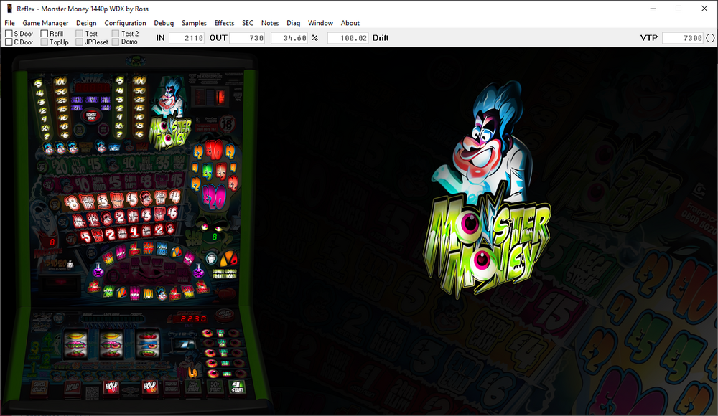Click the red Knockouts number 8 display
This screenshot has height=416, width=718.
52,242
